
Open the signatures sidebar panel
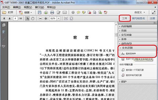4,46
